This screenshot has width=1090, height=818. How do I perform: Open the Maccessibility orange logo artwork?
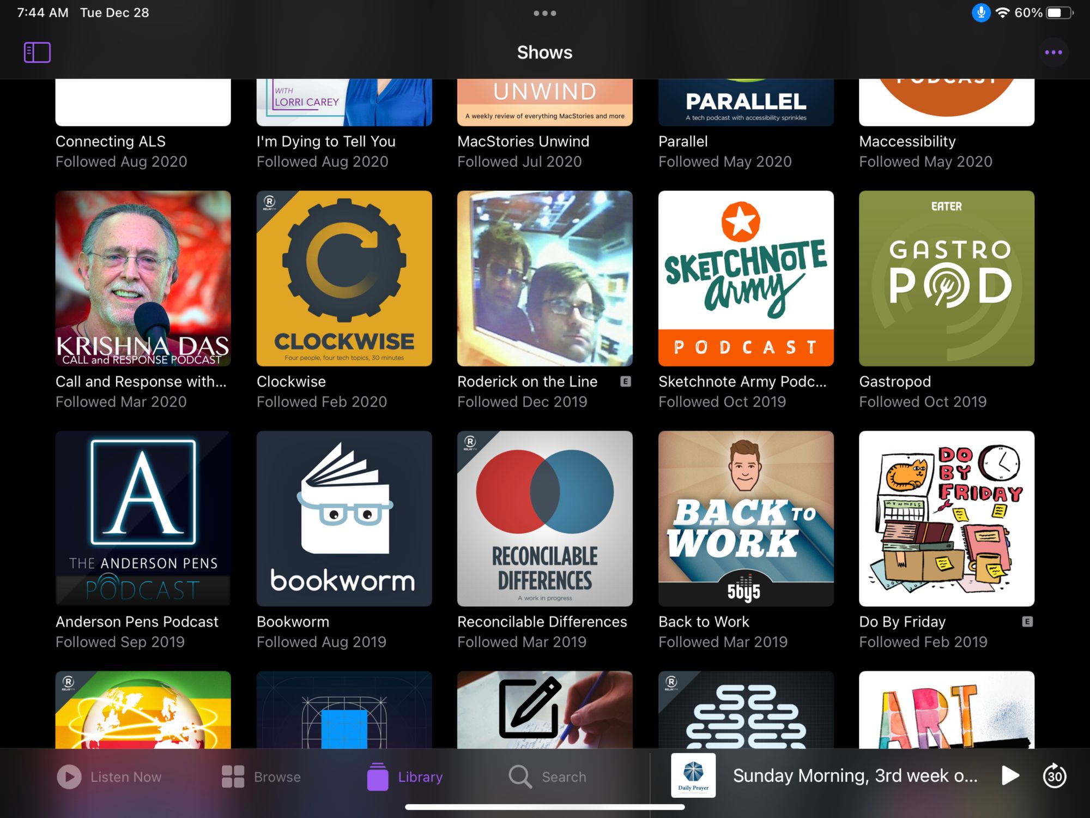click(947, 103)
